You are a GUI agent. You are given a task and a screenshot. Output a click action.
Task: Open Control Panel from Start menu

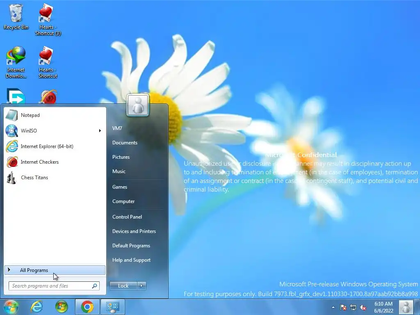(x=127, y=217)
